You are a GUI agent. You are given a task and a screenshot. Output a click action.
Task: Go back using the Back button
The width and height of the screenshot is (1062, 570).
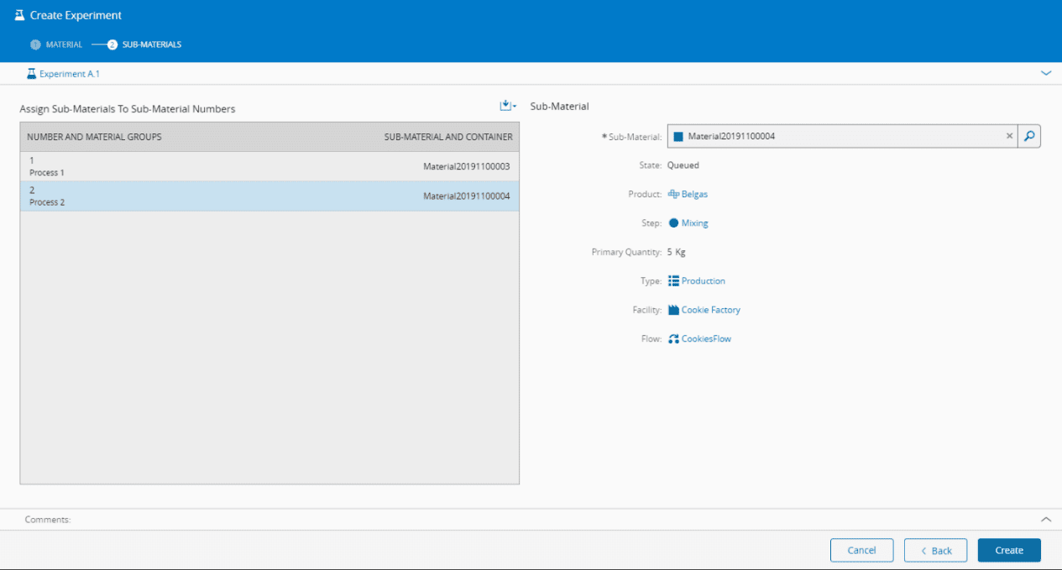pos(935,551)
